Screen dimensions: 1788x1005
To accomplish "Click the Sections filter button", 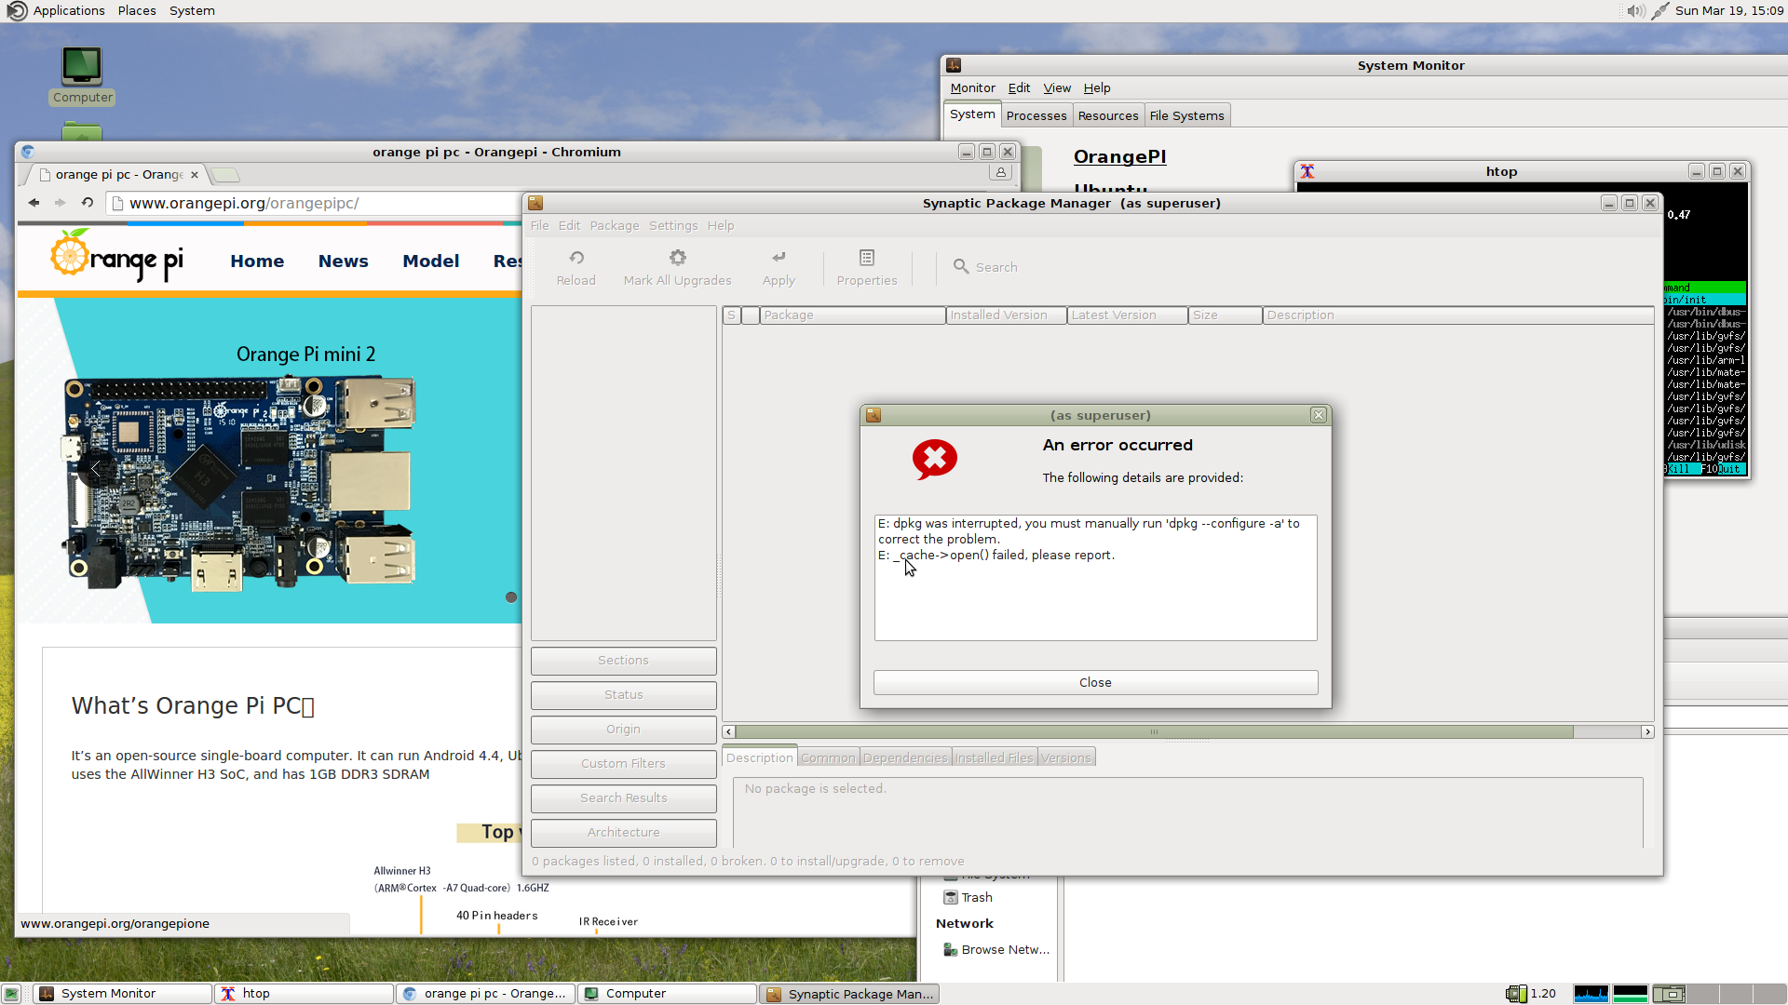I will point(623,661).
